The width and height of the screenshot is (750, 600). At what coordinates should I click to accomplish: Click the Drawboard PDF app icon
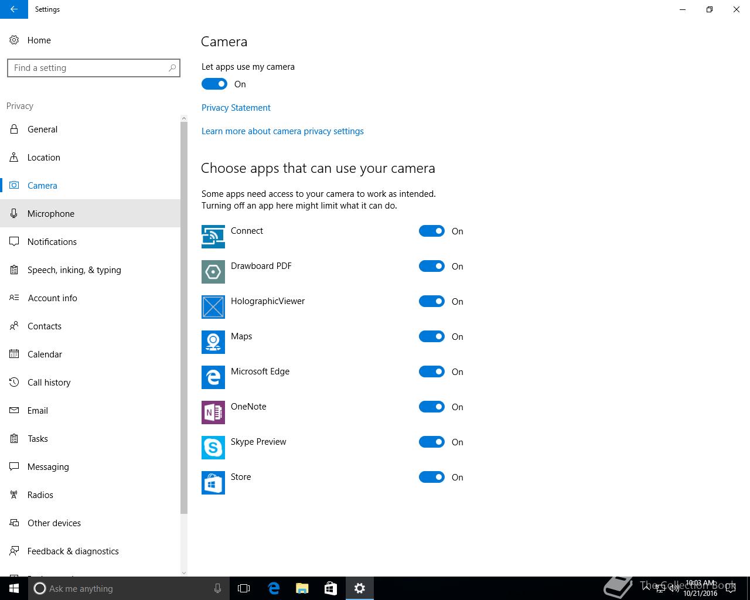[213, 272]
